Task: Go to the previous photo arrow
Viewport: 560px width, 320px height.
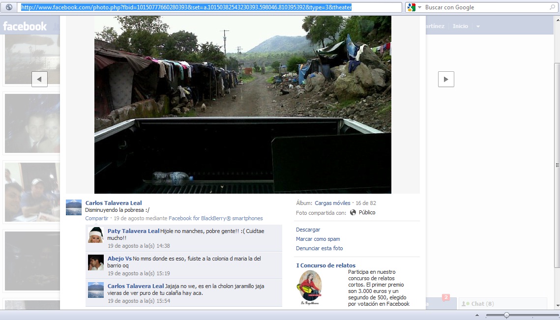Action: (x=39, y=79)
